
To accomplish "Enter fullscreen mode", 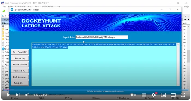I will [x=183, y=95].
